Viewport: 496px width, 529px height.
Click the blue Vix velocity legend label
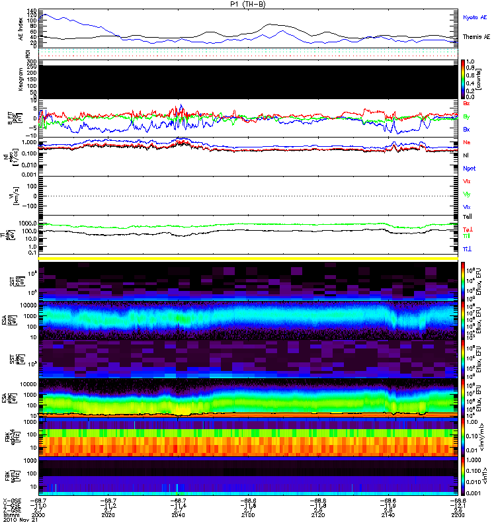coord(467,207)
